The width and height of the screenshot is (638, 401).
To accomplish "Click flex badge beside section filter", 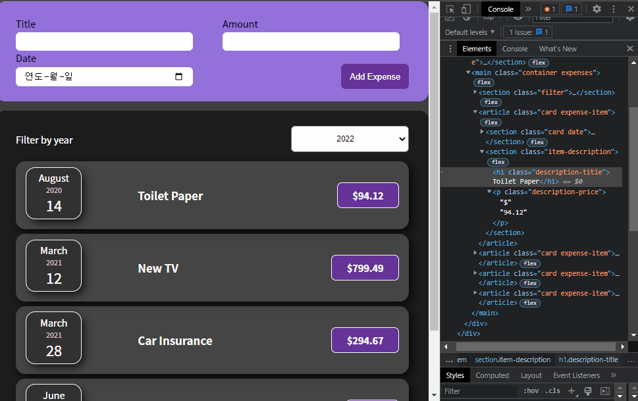I will point(491,102).
